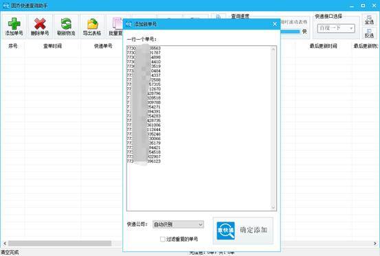Click the 确定添加 button
The height and width of the screenshot is (256, 380).
tap(243, 231)
